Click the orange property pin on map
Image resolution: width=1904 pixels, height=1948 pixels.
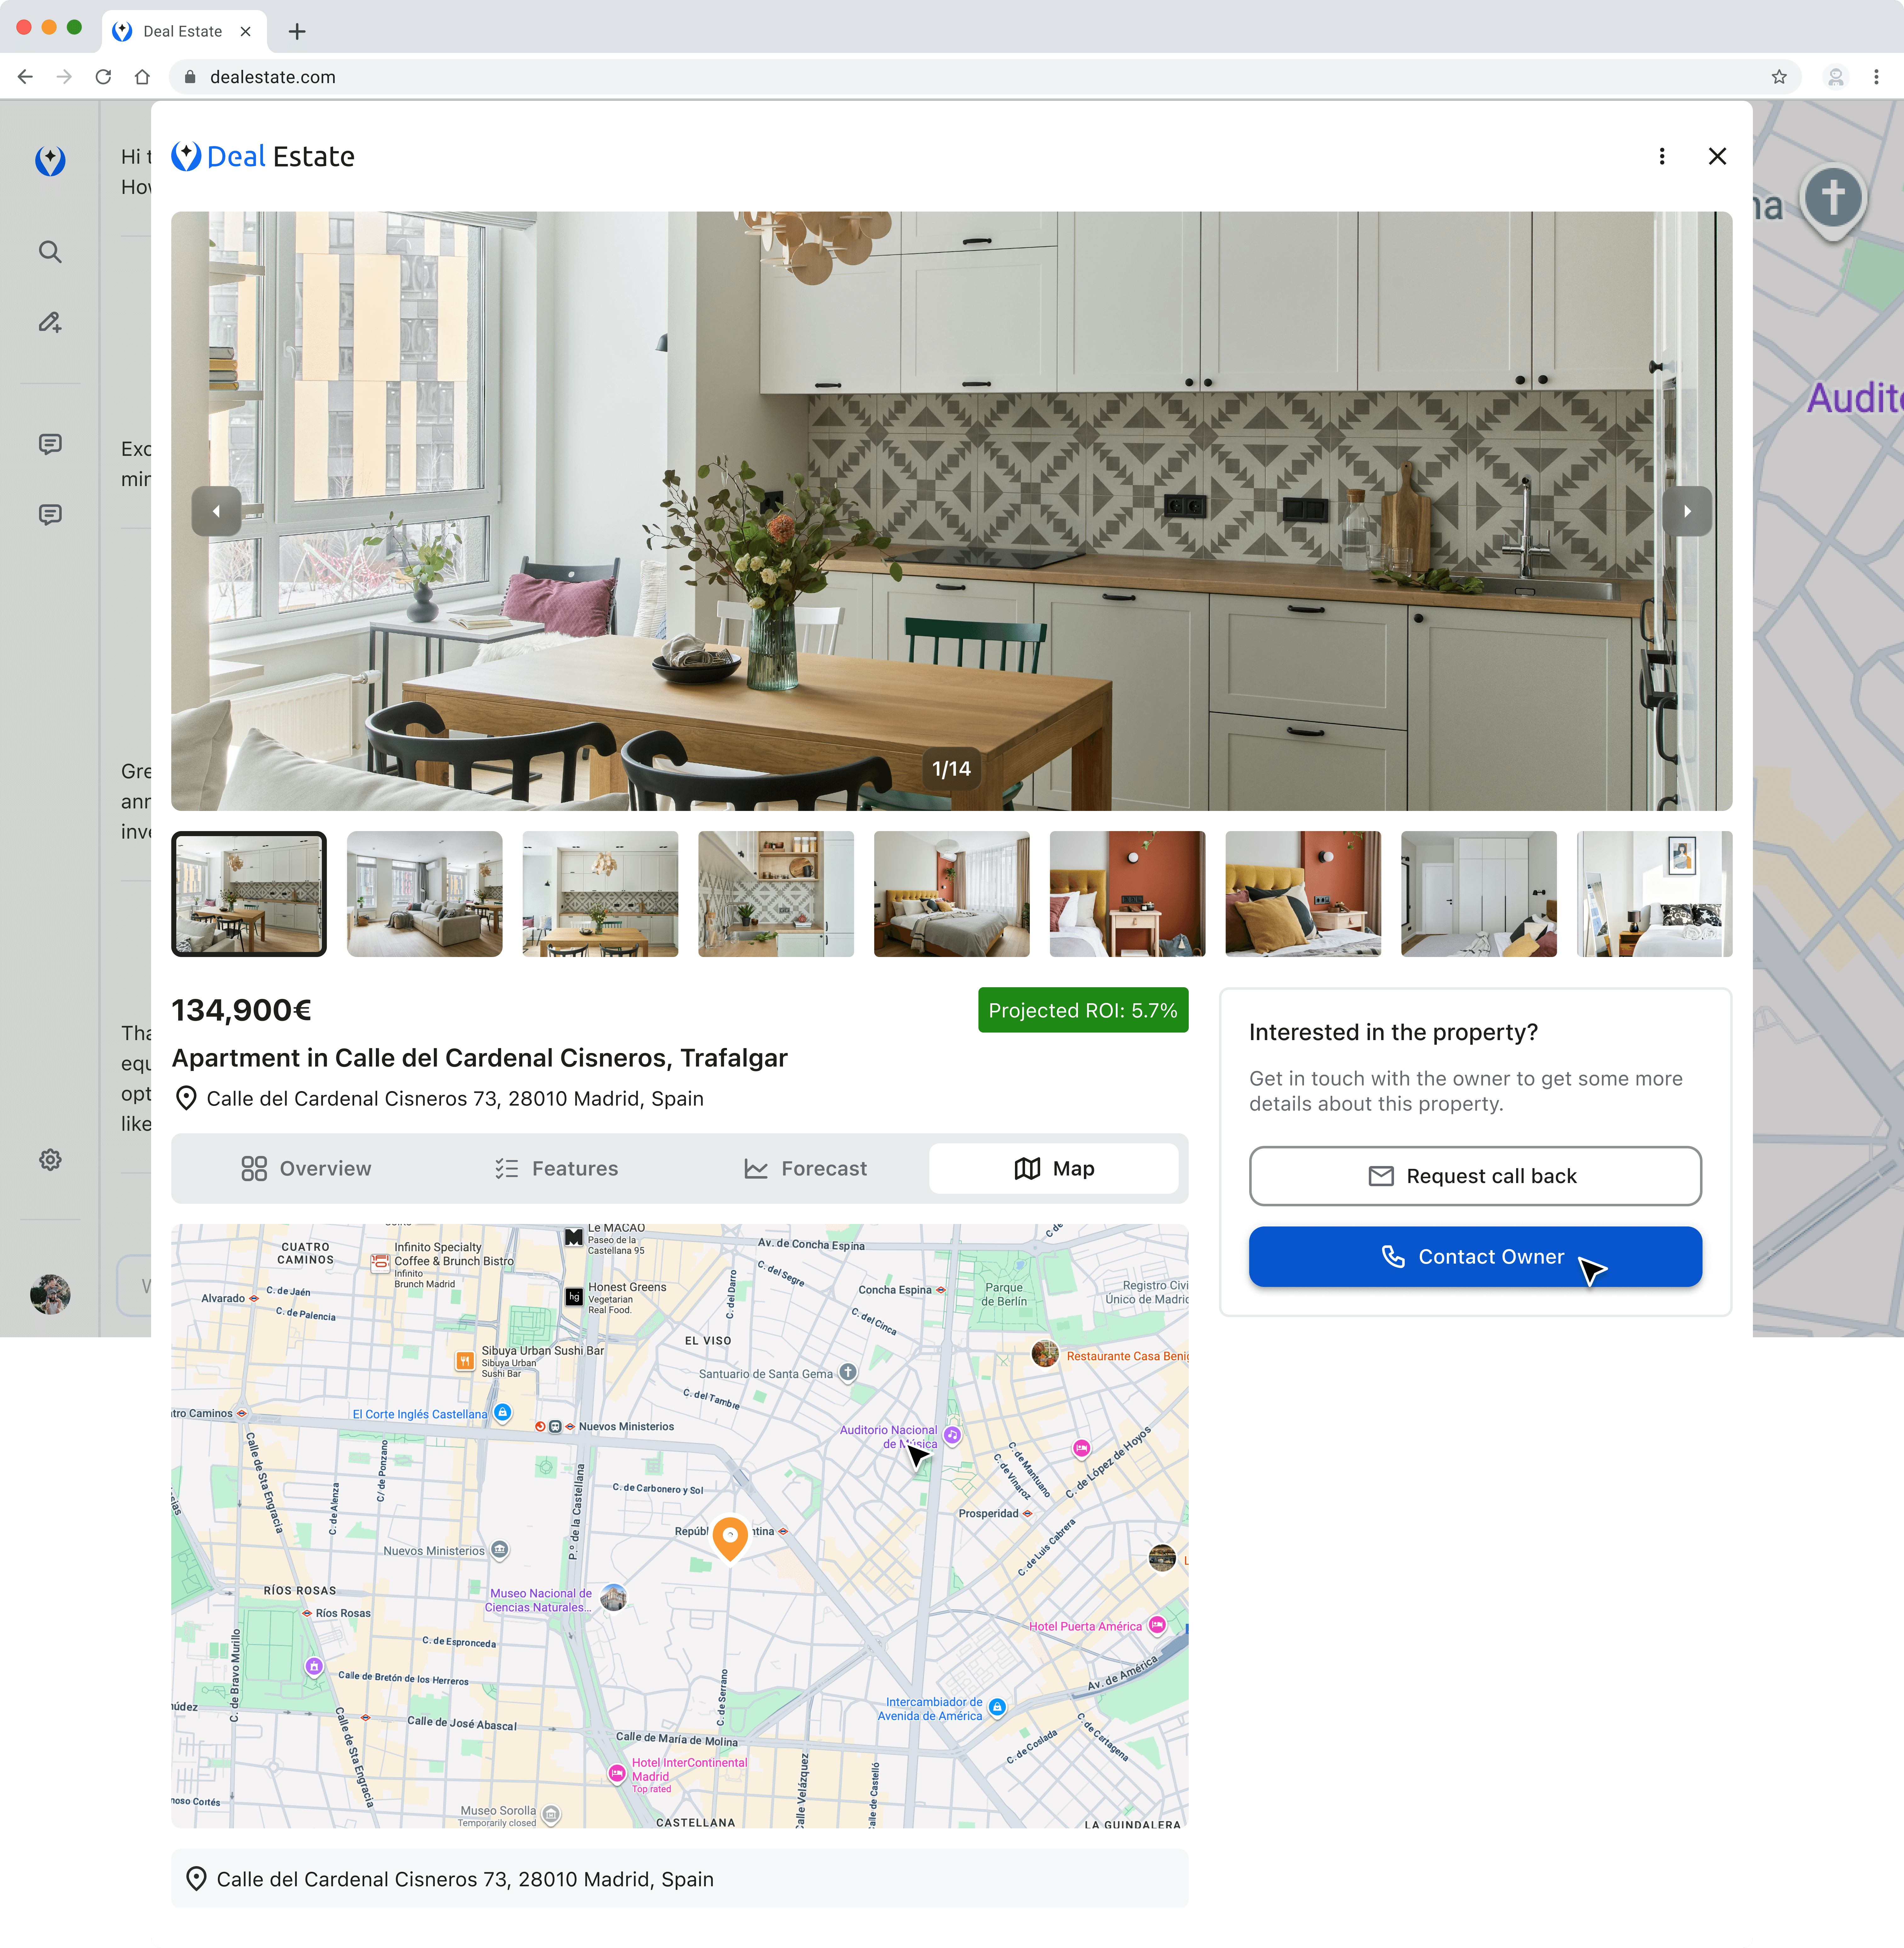pos(730,1536)
